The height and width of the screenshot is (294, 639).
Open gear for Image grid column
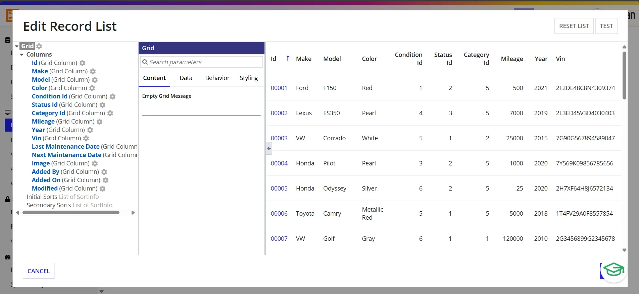tap(95, 163)
